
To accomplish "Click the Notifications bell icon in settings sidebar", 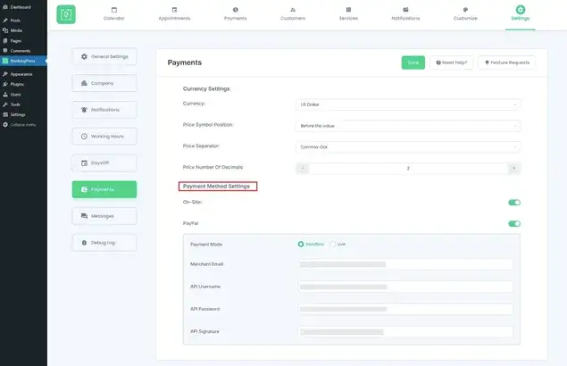I will click(84, 110).
